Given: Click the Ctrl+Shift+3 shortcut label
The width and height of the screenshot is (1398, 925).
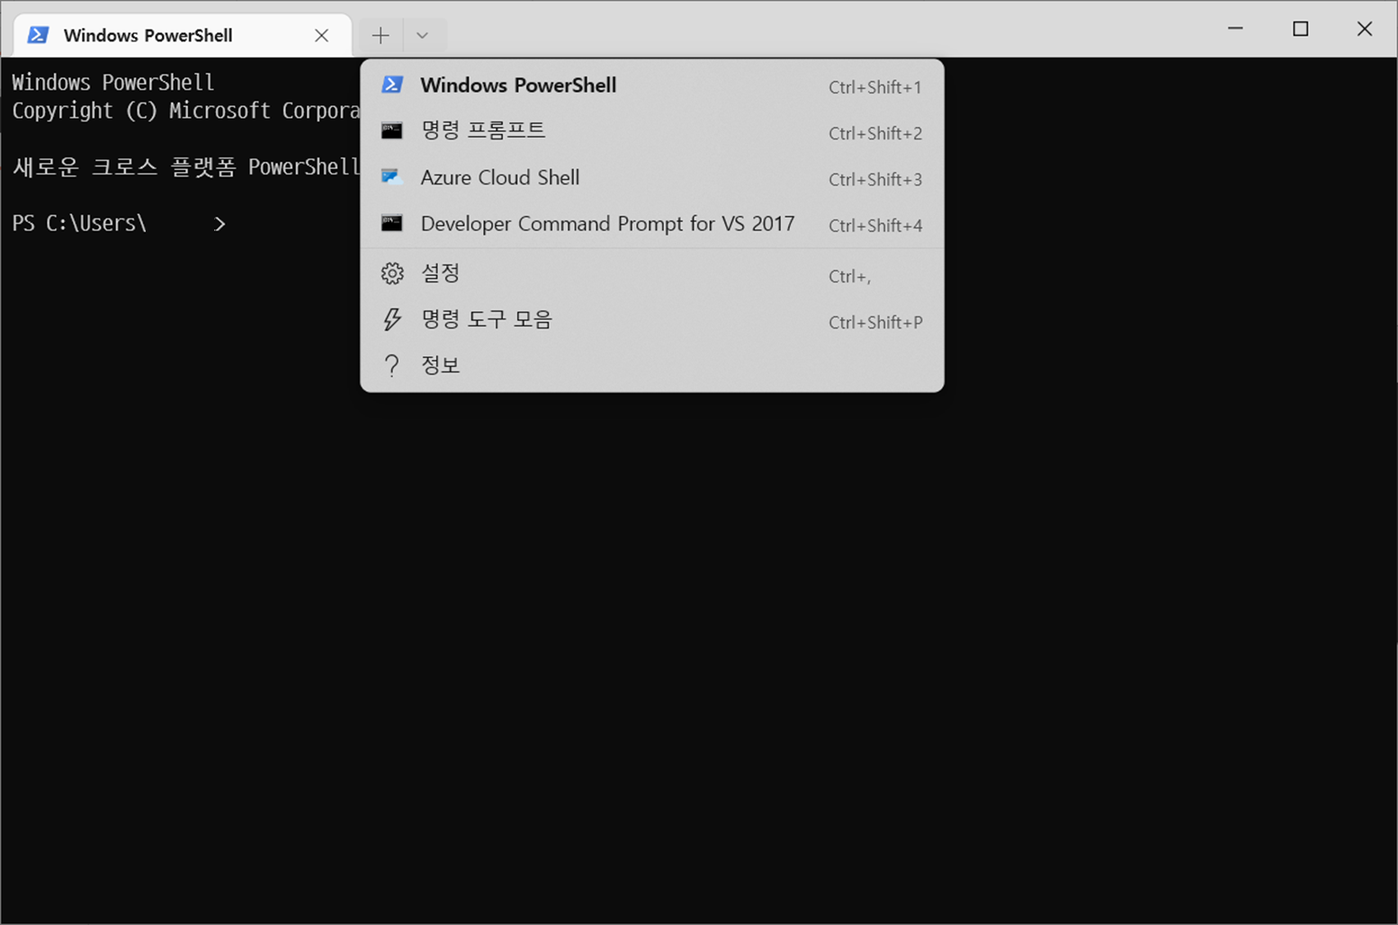Looking at the screenshot, I should coord(875,179).
